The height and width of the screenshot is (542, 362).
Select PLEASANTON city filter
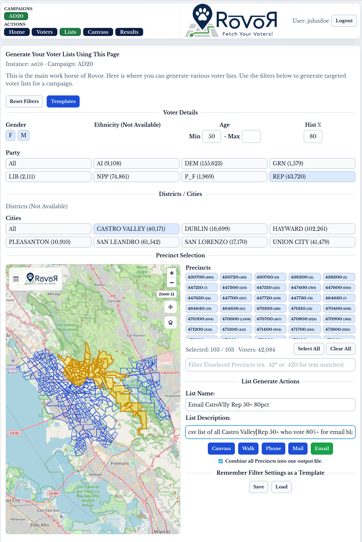[x=48, y=242]
